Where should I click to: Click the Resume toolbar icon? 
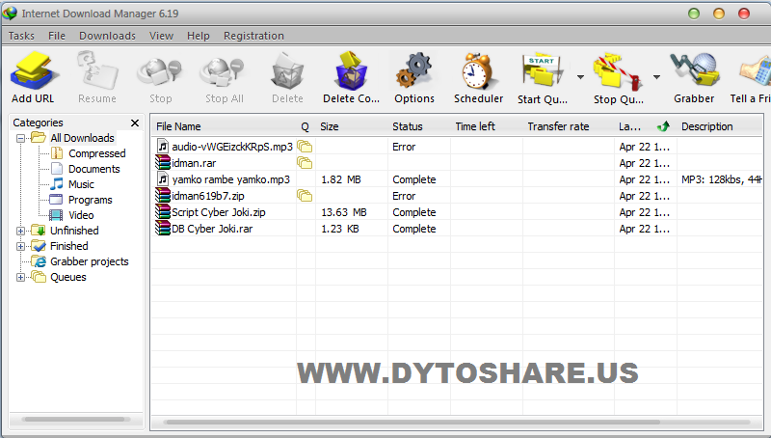coord(97,71)
